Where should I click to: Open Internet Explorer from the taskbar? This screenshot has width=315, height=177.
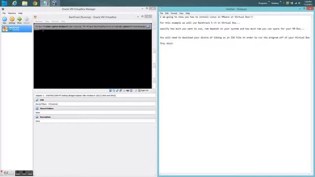point(14,3)
